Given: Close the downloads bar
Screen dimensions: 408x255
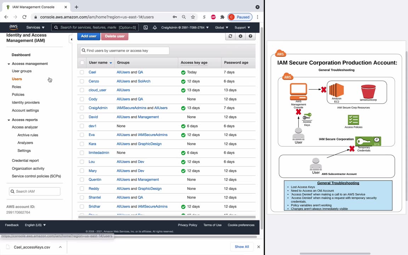Looking at the screenshot, I should coord(259,246).
